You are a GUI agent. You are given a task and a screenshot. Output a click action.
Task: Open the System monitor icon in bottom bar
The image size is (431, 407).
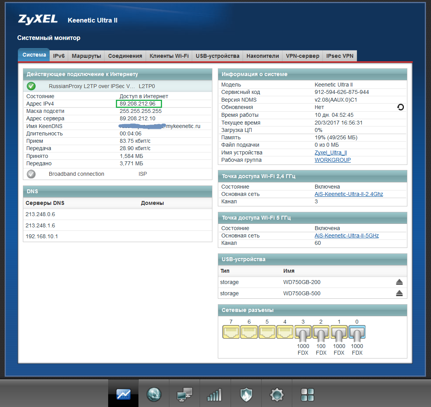point(123,394)
